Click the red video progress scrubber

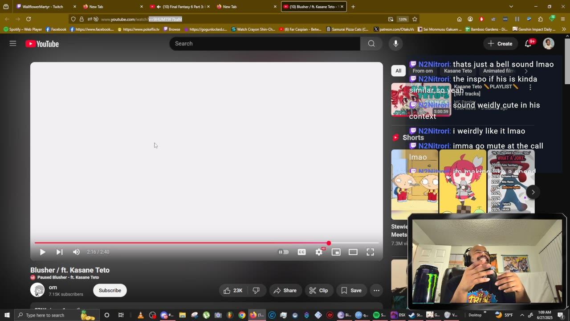(329, 243)
